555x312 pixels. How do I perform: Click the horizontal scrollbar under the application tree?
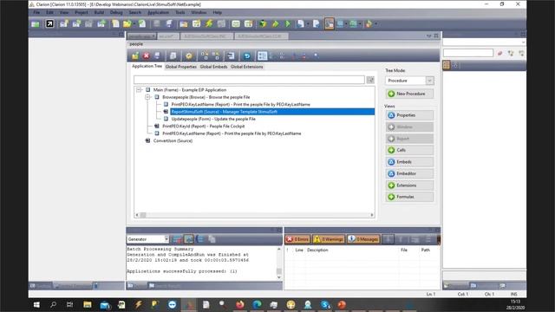coord(254,215)
